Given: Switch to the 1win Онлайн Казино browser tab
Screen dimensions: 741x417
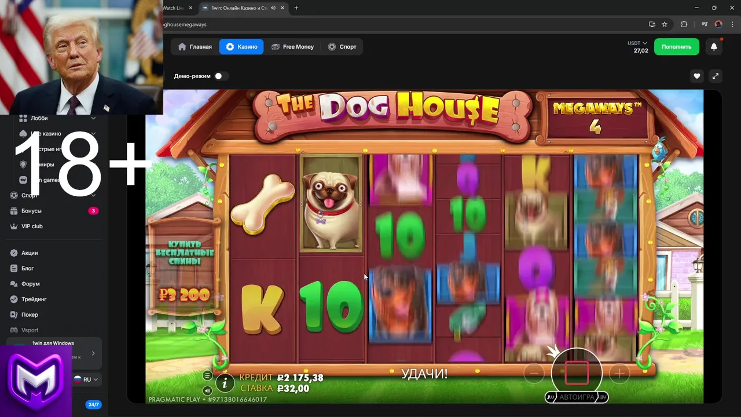Looking at the screenshot, I should coord(239,8).
